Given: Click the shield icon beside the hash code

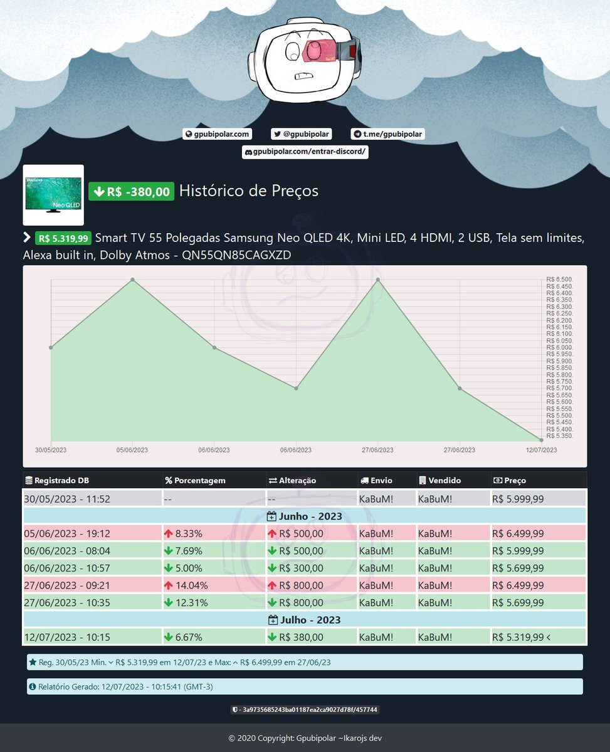Looking at the screenshot, I should (x=234, y=710).
